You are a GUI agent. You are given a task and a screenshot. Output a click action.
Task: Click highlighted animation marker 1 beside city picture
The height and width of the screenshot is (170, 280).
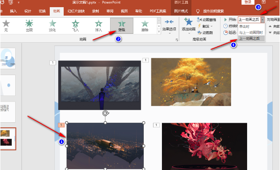61,125
